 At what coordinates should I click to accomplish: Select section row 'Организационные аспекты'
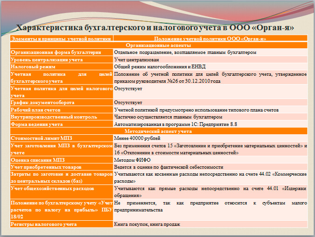[158, 45]
